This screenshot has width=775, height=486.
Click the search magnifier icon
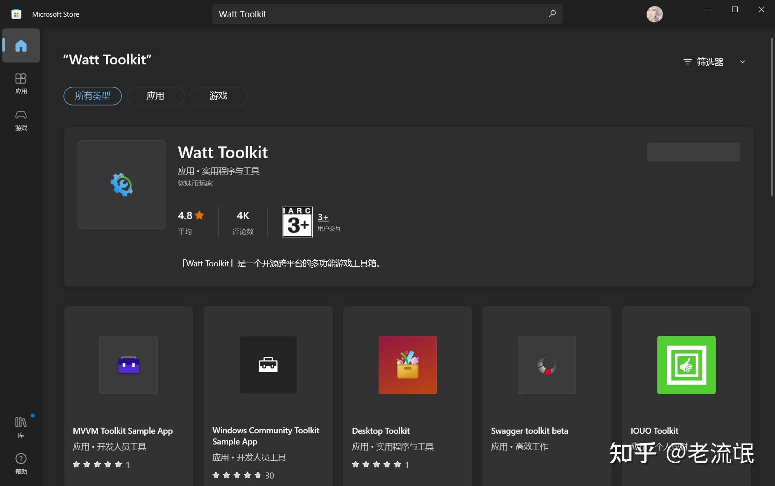(552, 14)
